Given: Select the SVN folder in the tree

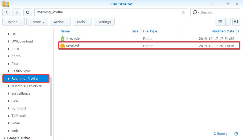Looking at the screenshot, I should tap(15, 101).
